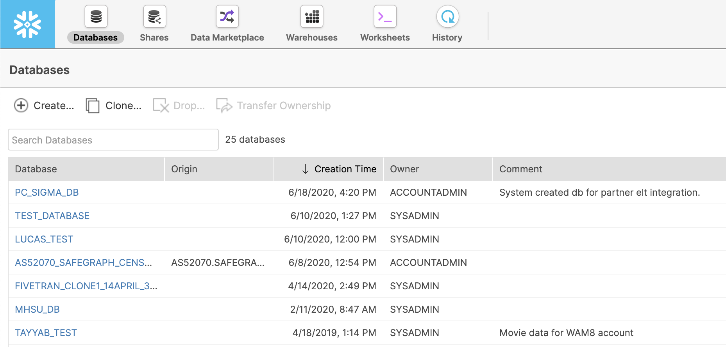Screen dimensions: 726x347
Task: Open the Data Marketplace icon
Action: click(227, 17)
